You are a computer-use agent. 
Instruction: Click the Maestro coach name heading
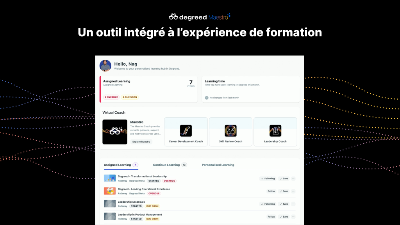pos(137,122)
